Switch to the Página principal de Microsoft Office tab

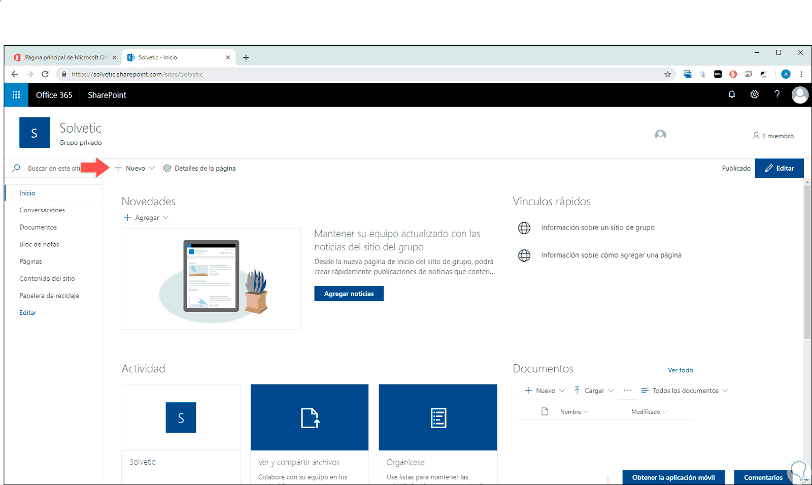pyautogui.click(x=65, y=57)
